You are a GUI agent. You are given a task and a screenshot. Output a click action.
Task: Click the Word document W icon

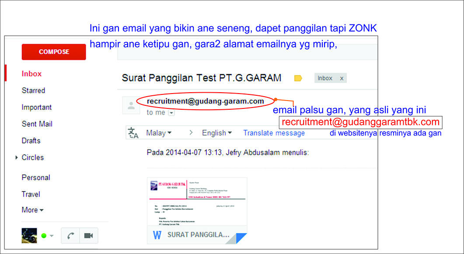(157, 235)
